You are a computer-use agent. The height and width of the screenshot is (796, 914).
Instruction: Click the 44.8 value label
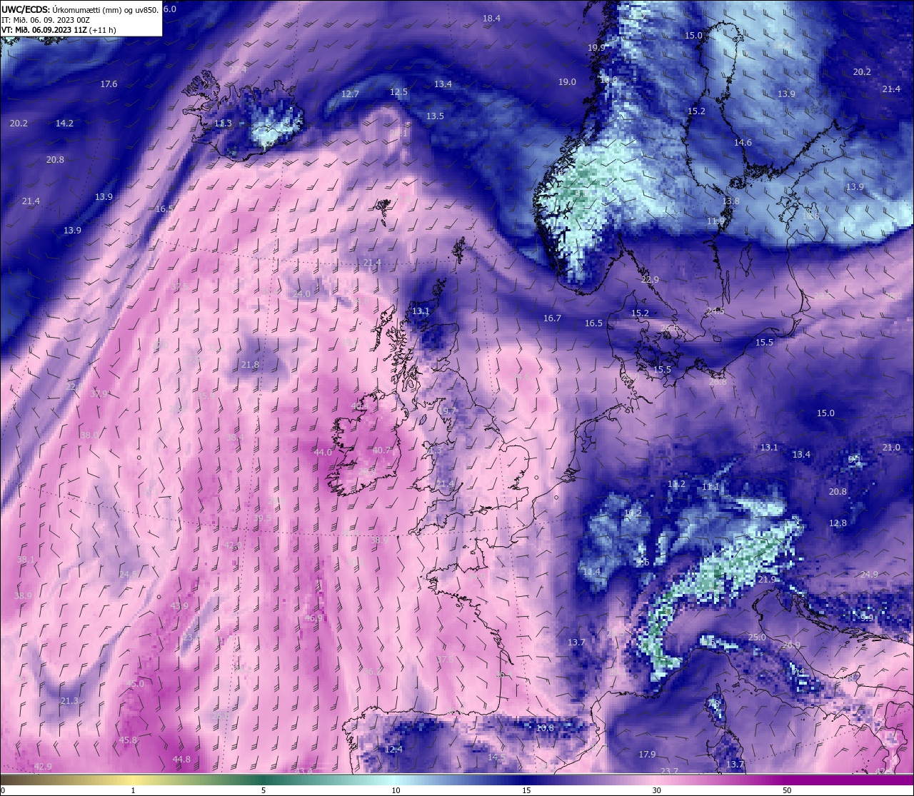pos(181,760)
